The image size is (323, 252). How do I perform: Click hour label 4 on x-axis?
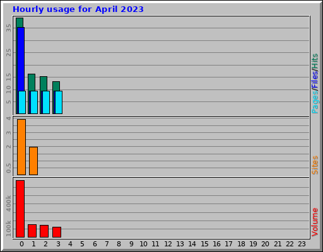point(70,244)
